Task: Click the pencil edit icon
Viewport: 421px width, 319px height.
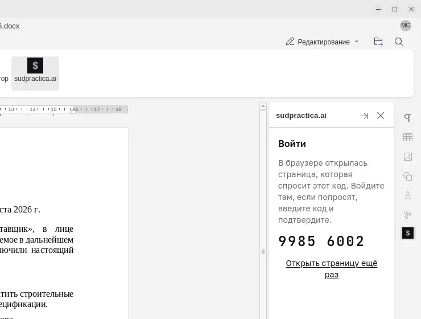Action: (290, 42)
